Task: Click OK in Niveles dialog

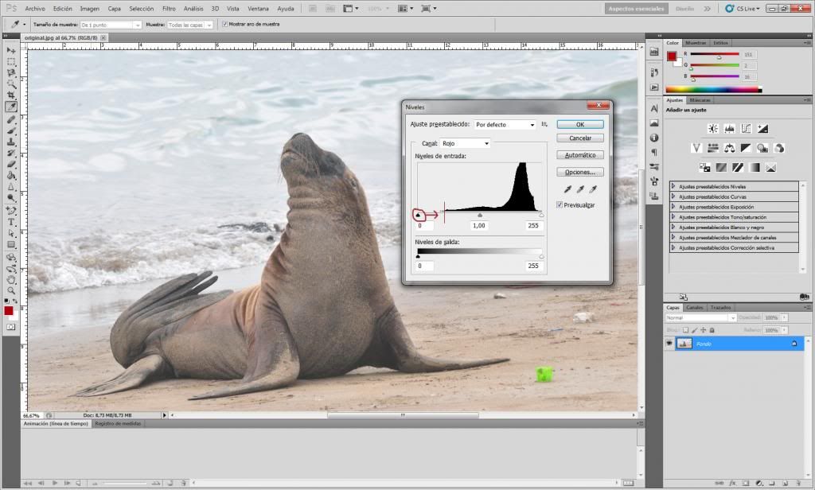Action: pos(580,125)
